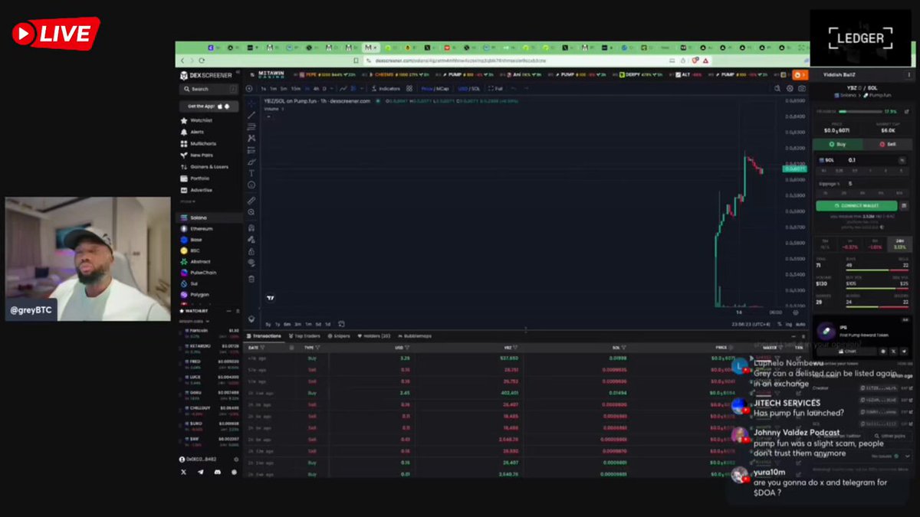Open the Bubblemaps tab
The height and width of the screenshot is (517, 920).
pos(415,336)
